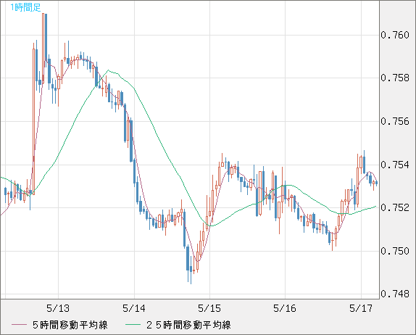Viewport: 416px width, 335px height.
Task: Click the 5/16 date axis label
Action: [285, 308]
